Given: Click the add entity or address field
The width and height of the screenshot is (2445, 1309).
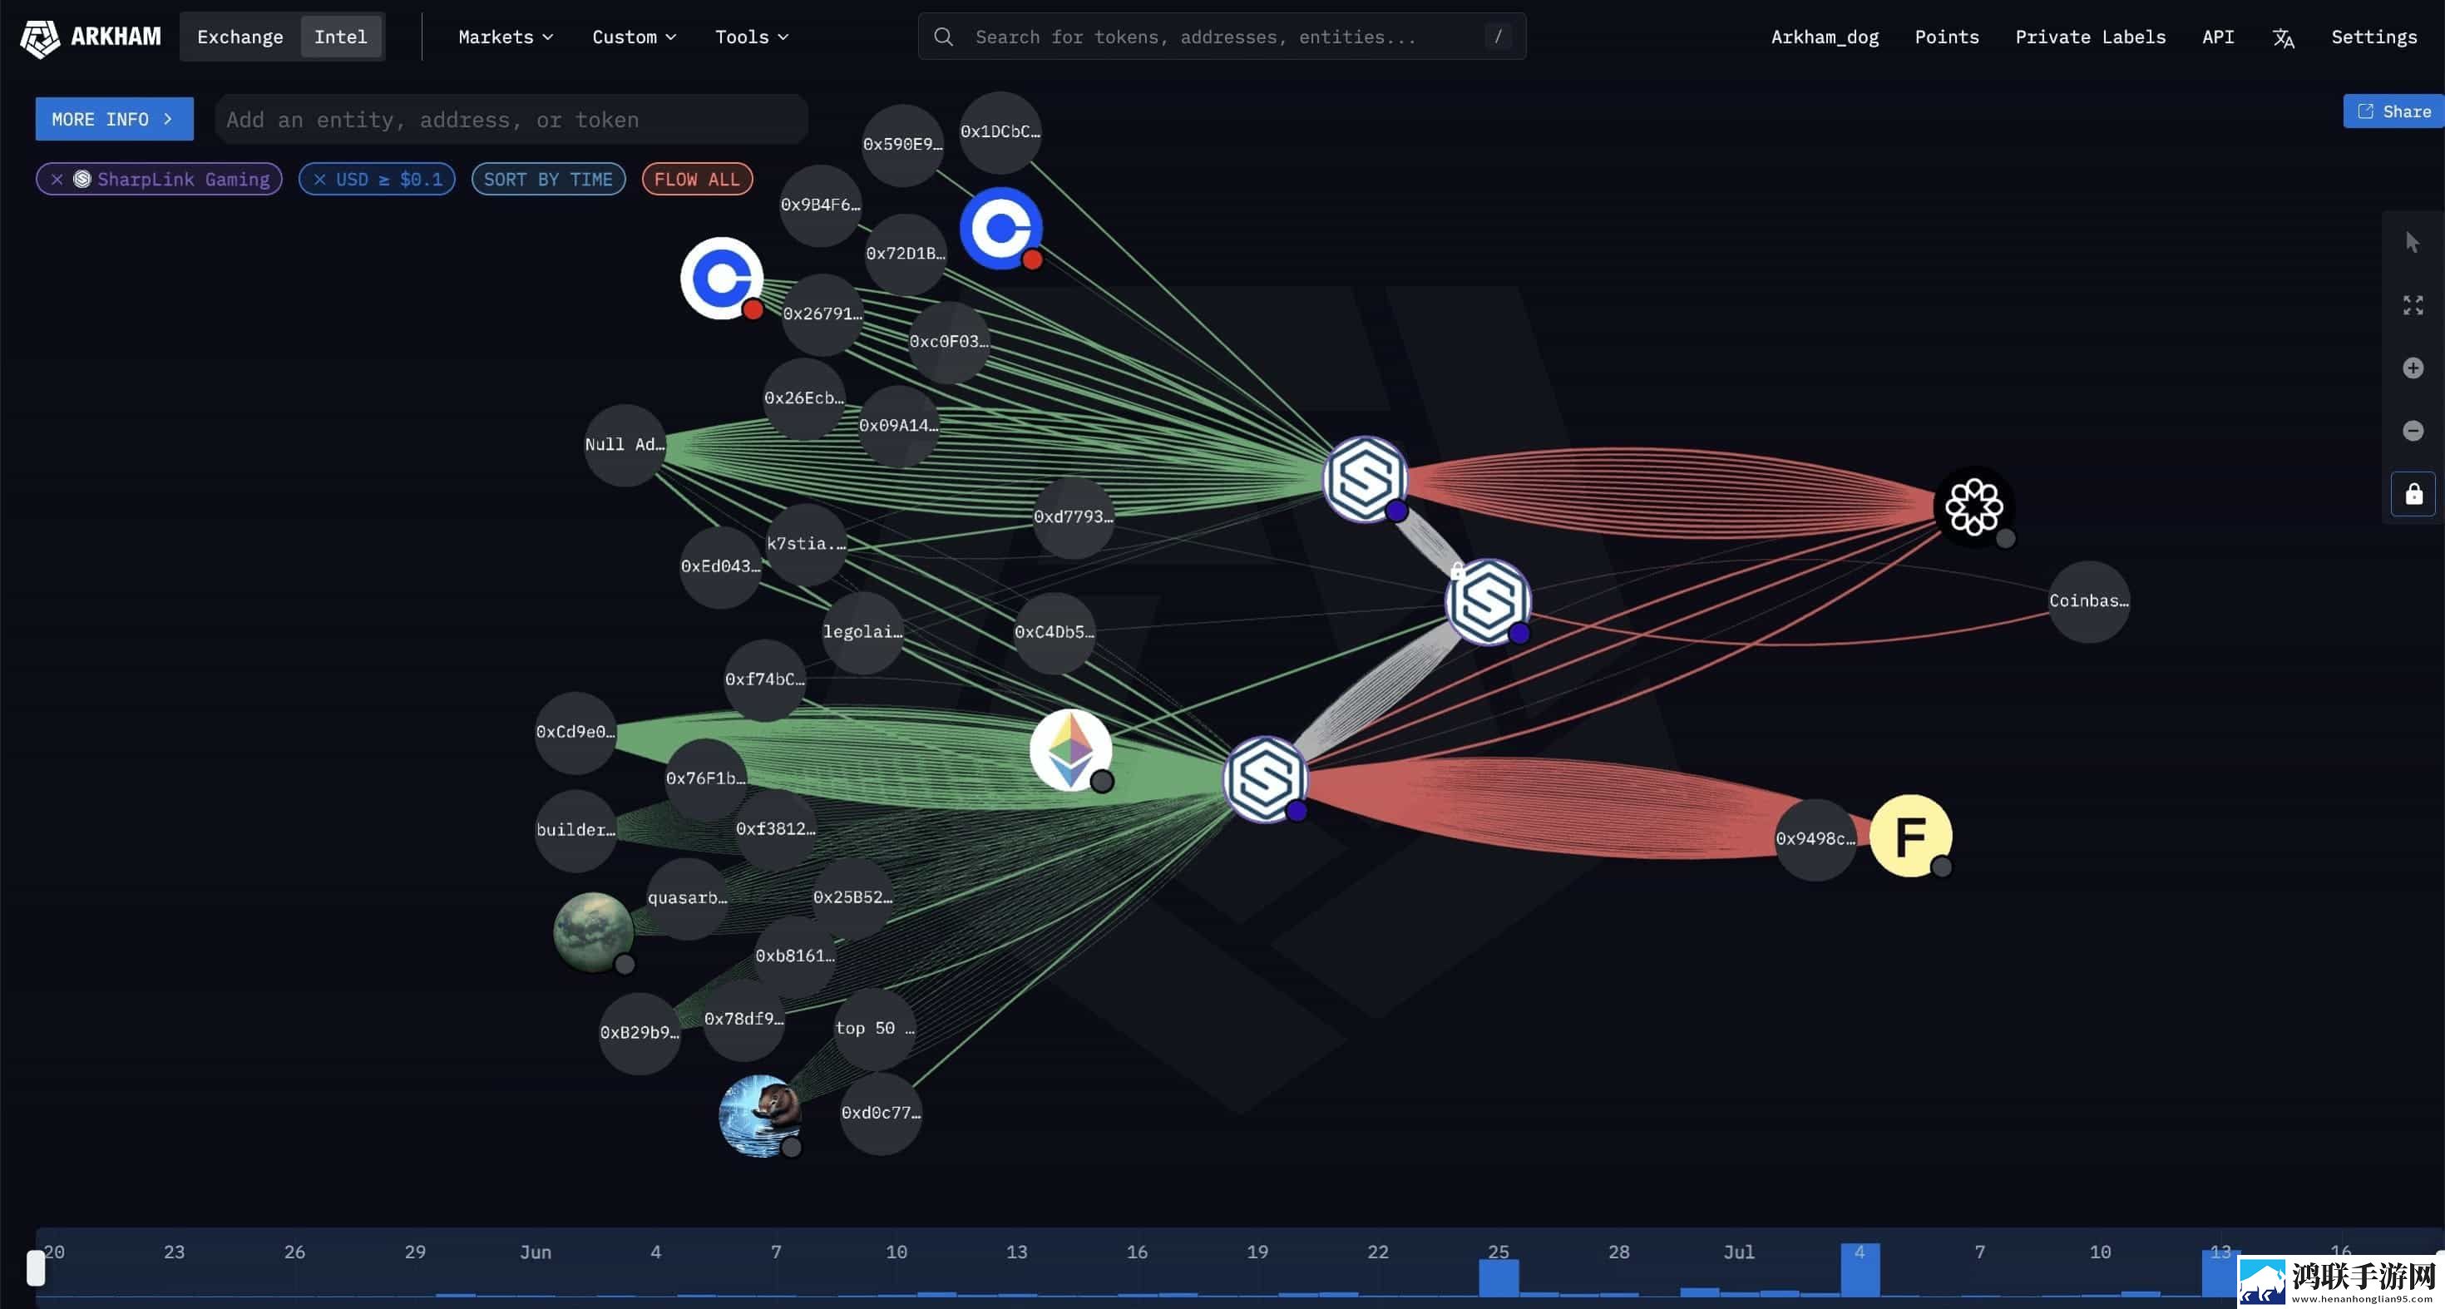Looking at the screenshot, I should pos(511,120).
